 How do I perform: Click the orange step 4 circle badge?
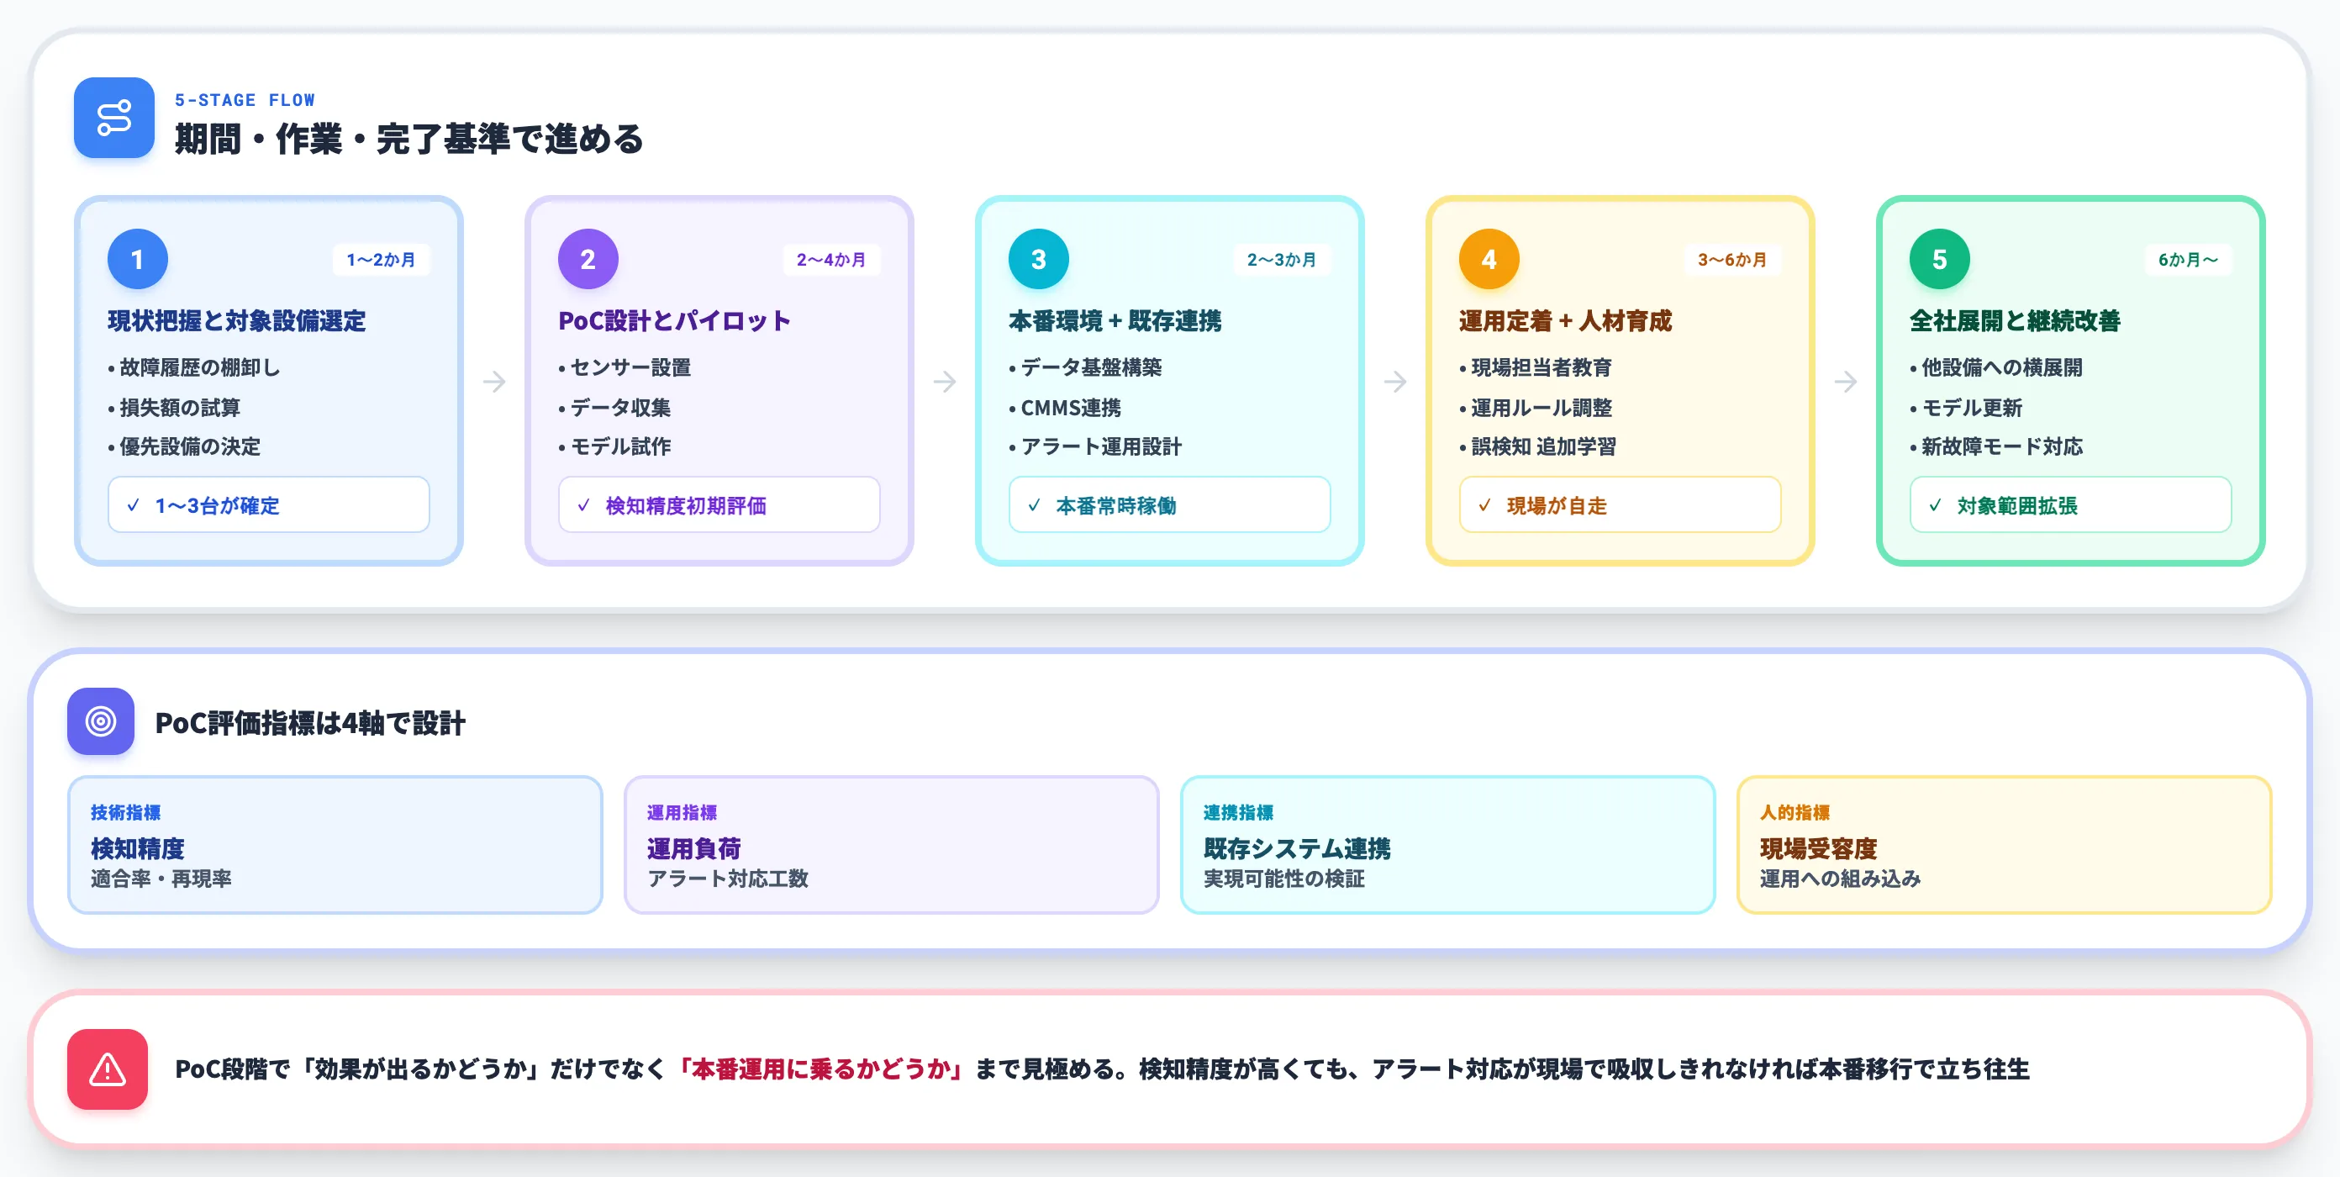(1489, 259)
